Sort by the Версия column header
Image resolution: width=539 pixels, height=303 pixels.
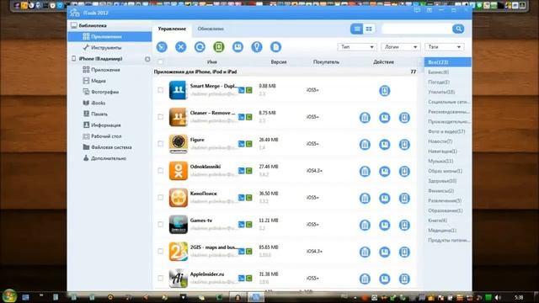pos(279,62)
